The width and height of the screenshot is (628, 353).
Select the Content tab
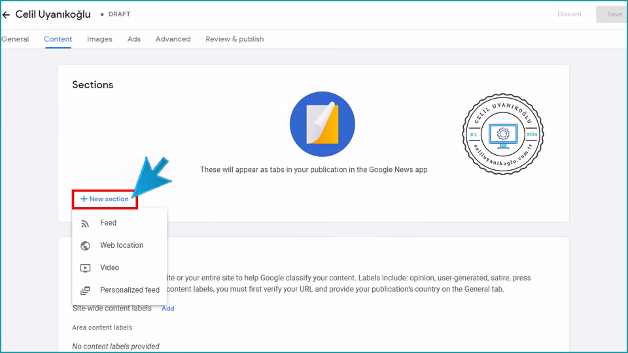click(58, 39)
